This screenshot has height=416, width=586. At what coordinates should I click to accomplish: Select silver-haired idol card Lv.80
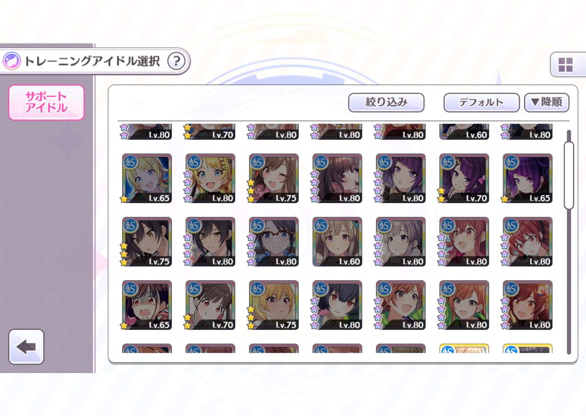(x=401, y=242)
